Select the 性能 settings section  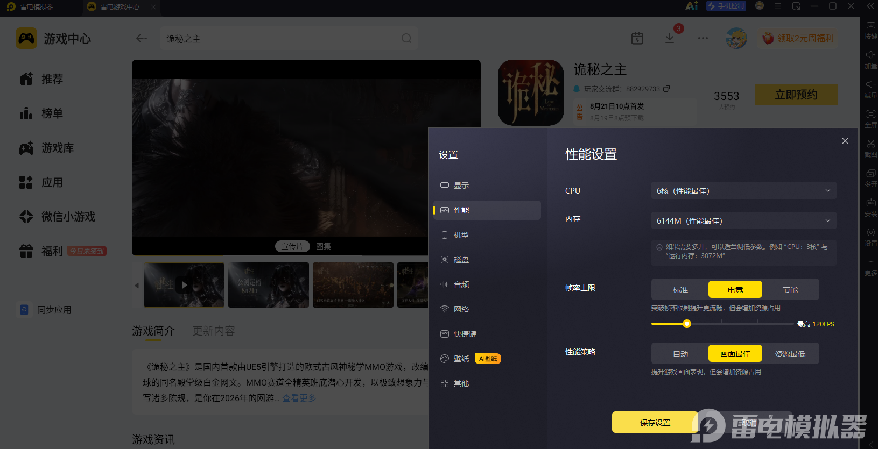tap(487, 210)
